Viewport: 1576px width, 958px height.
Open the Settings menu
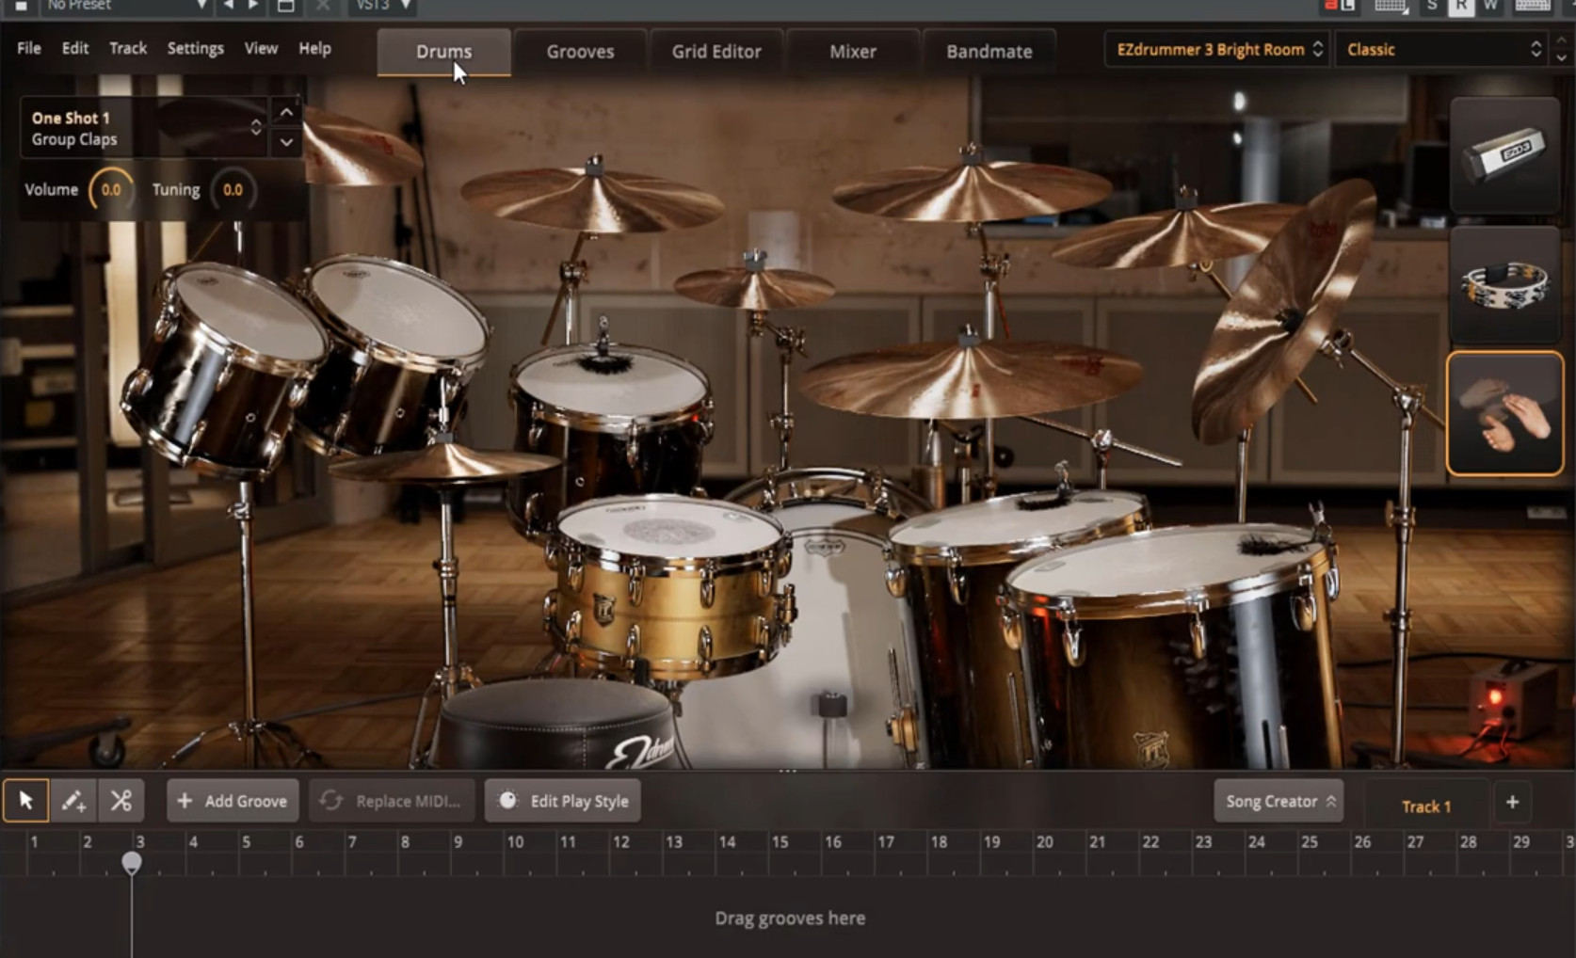click(x=196, y=48)
